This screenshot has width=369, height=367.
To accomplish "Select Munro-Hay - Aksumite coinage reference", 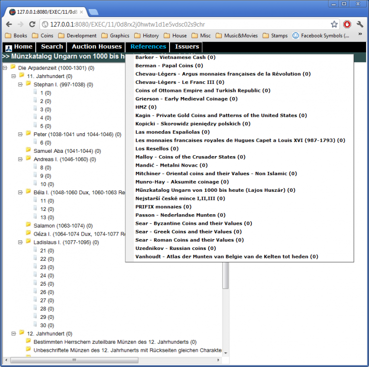I will tap(182, 182).
